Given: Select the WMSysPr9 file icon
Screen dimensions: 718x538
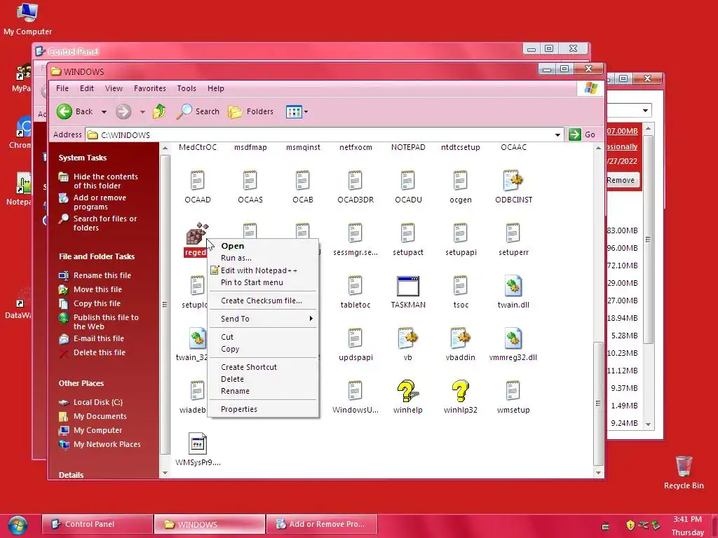Looking at the screenshot, I should 197,443.
